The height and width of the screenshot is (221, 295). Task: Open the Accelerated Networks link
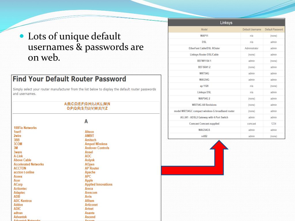tap(29, 164)
